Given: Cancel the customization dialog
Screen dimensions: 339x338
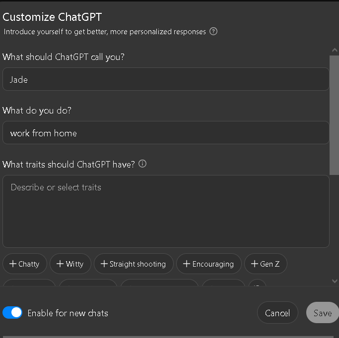Looking at the screenshot, I should (x=277, y=312).
